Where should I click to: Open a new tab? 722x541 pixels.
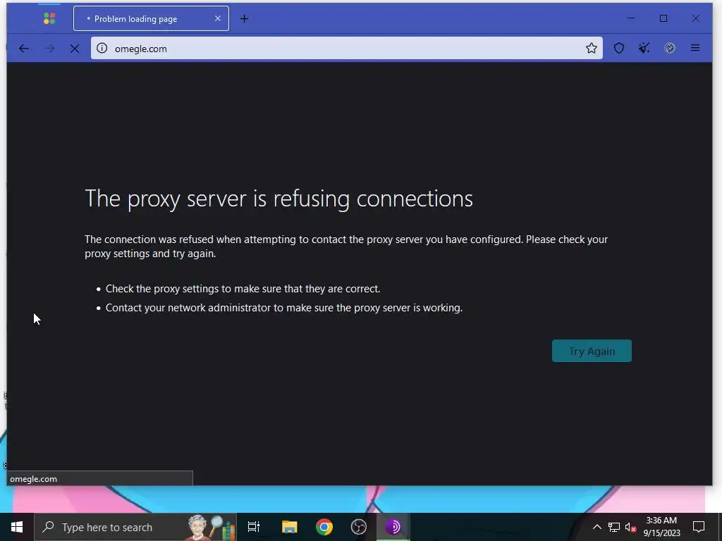[245, 19]
